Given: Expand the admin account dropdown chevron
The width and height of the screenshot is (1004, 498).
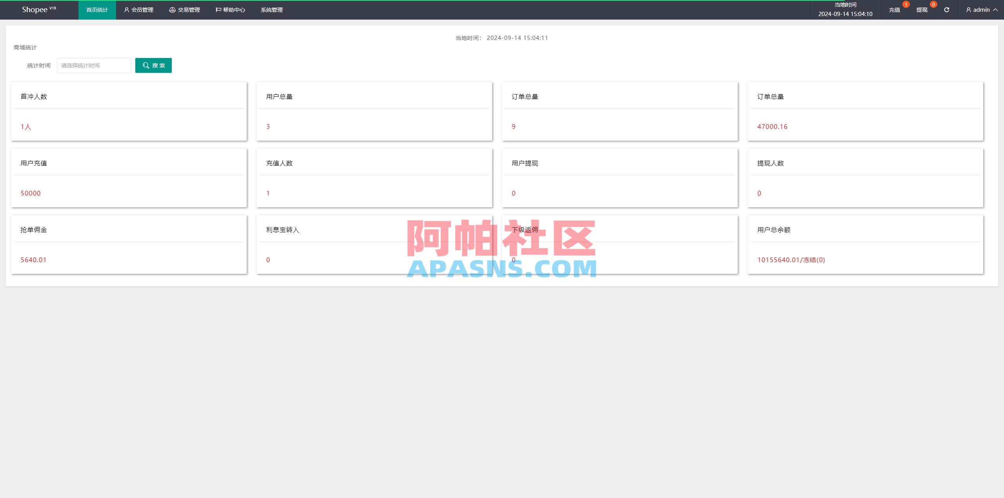Looking at the screenshot, I should tap(995, 10).
